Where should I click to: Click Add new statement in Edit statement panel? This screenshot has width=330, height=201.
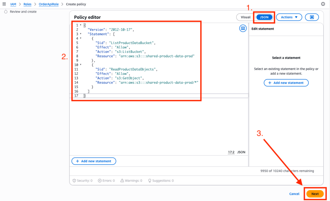tap(286, 83)
